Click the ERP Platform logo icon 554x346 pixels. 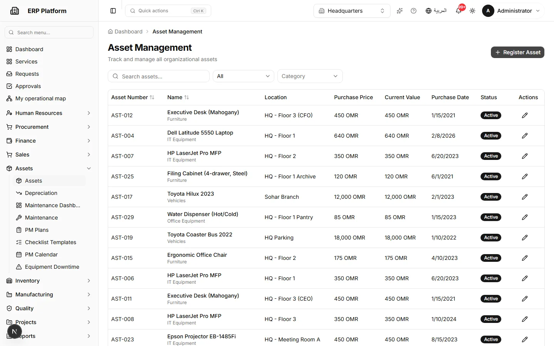coord(15,11)
